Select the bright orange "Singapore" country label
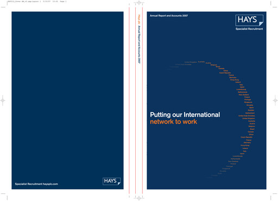 coord(248,102)
